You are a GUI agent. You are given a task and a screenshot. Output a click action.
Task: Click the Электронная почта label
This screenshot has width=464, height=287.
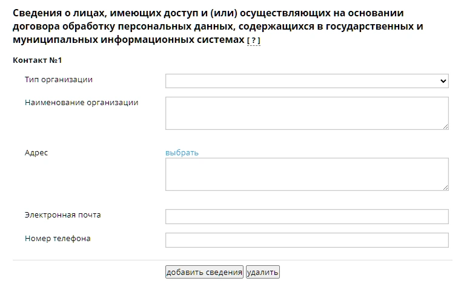click(x=63, y=215)
